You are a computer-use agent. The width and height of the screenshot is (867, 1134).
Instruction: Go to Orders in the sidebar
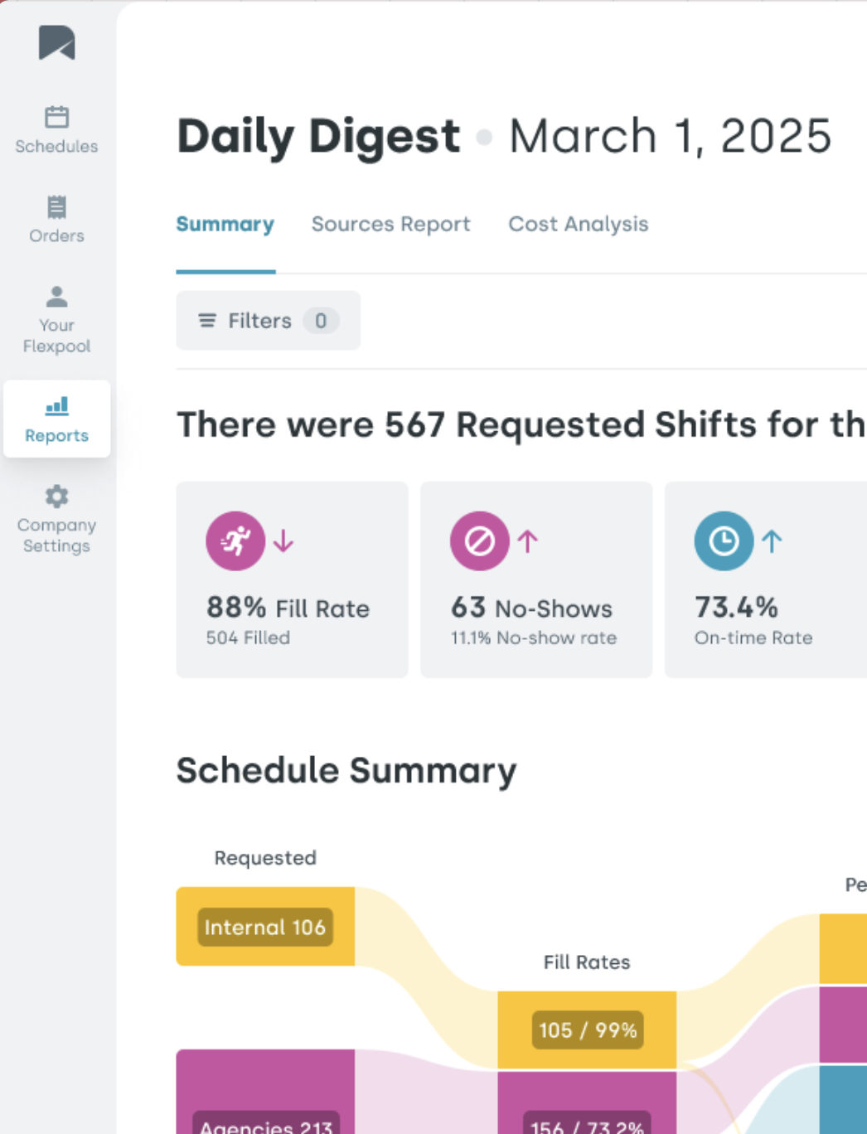coord(56,220)
